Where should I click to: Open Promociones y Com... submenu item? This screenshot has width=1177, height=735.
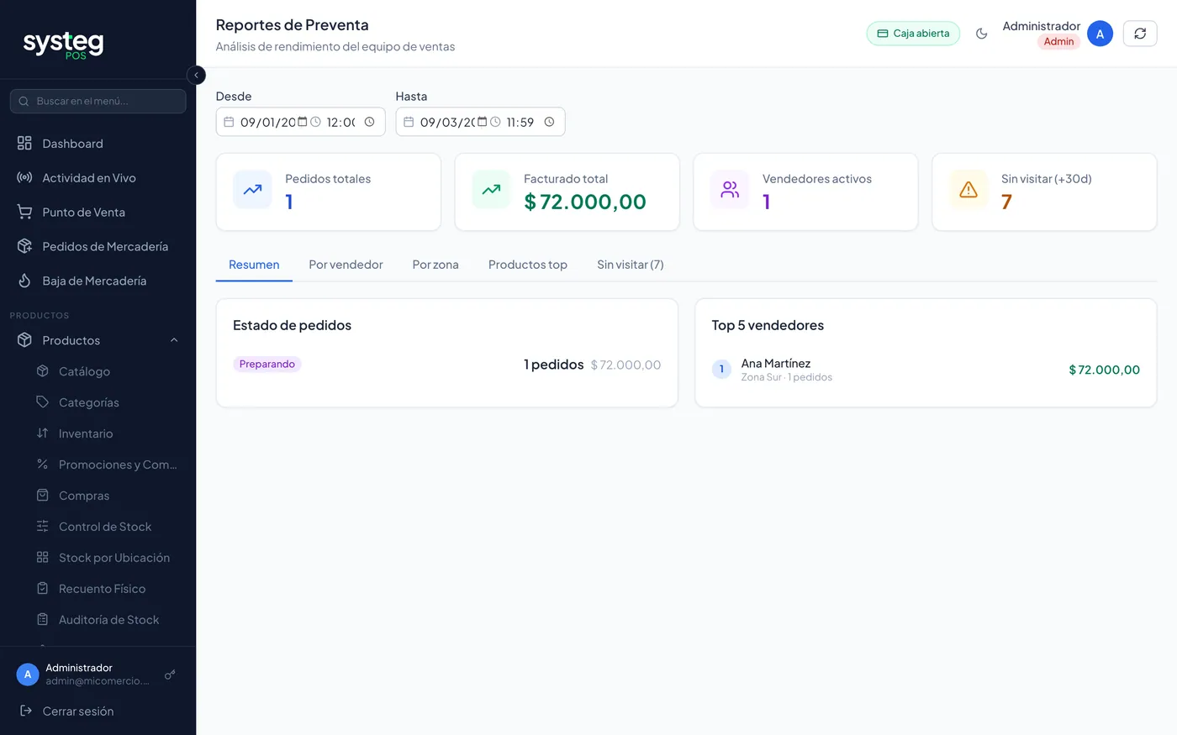(106, 465)
